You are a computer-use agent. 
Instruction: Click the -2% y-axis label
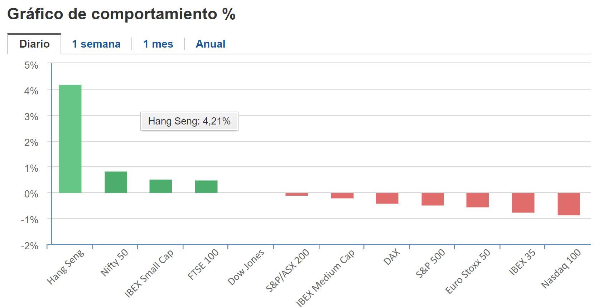point(29,246)
